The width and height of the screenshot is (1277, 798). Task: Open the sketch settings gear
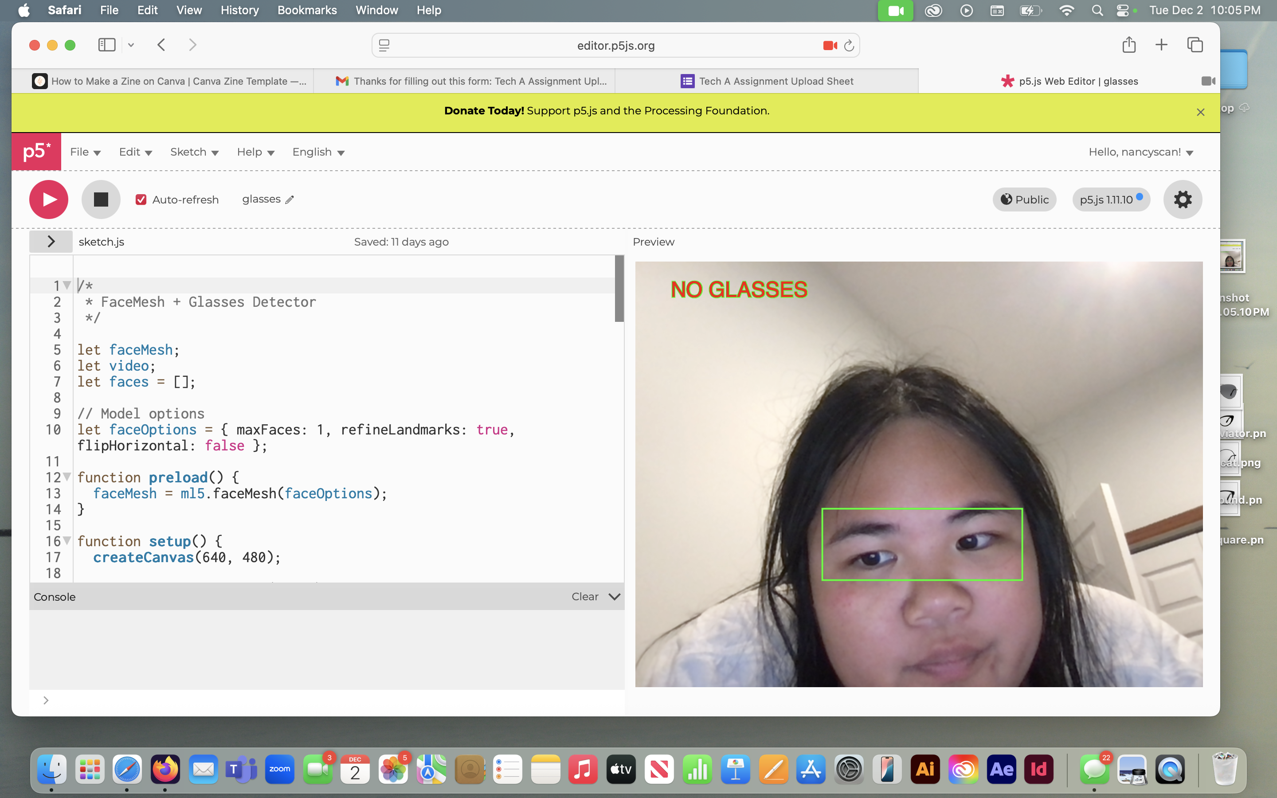[1182, 199]
